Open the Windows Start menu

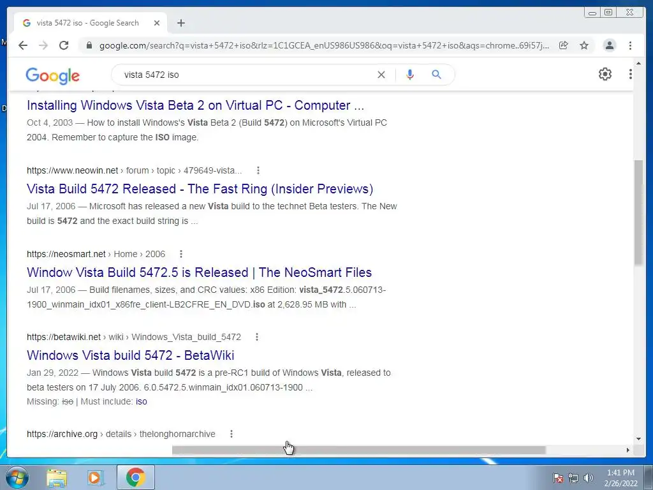click(17, 477)
